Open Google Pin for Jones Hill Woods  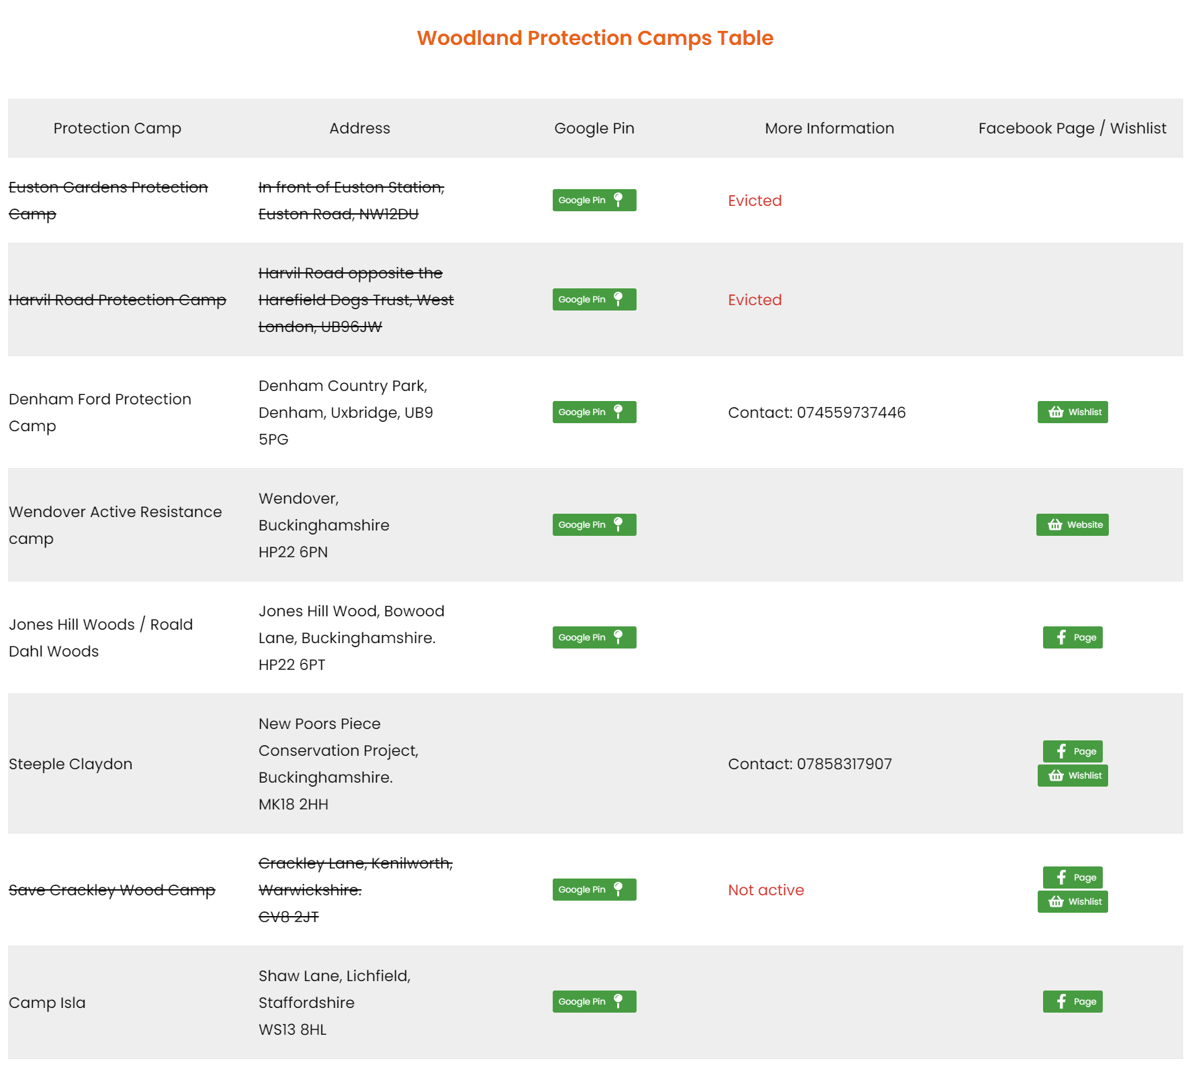594,638
